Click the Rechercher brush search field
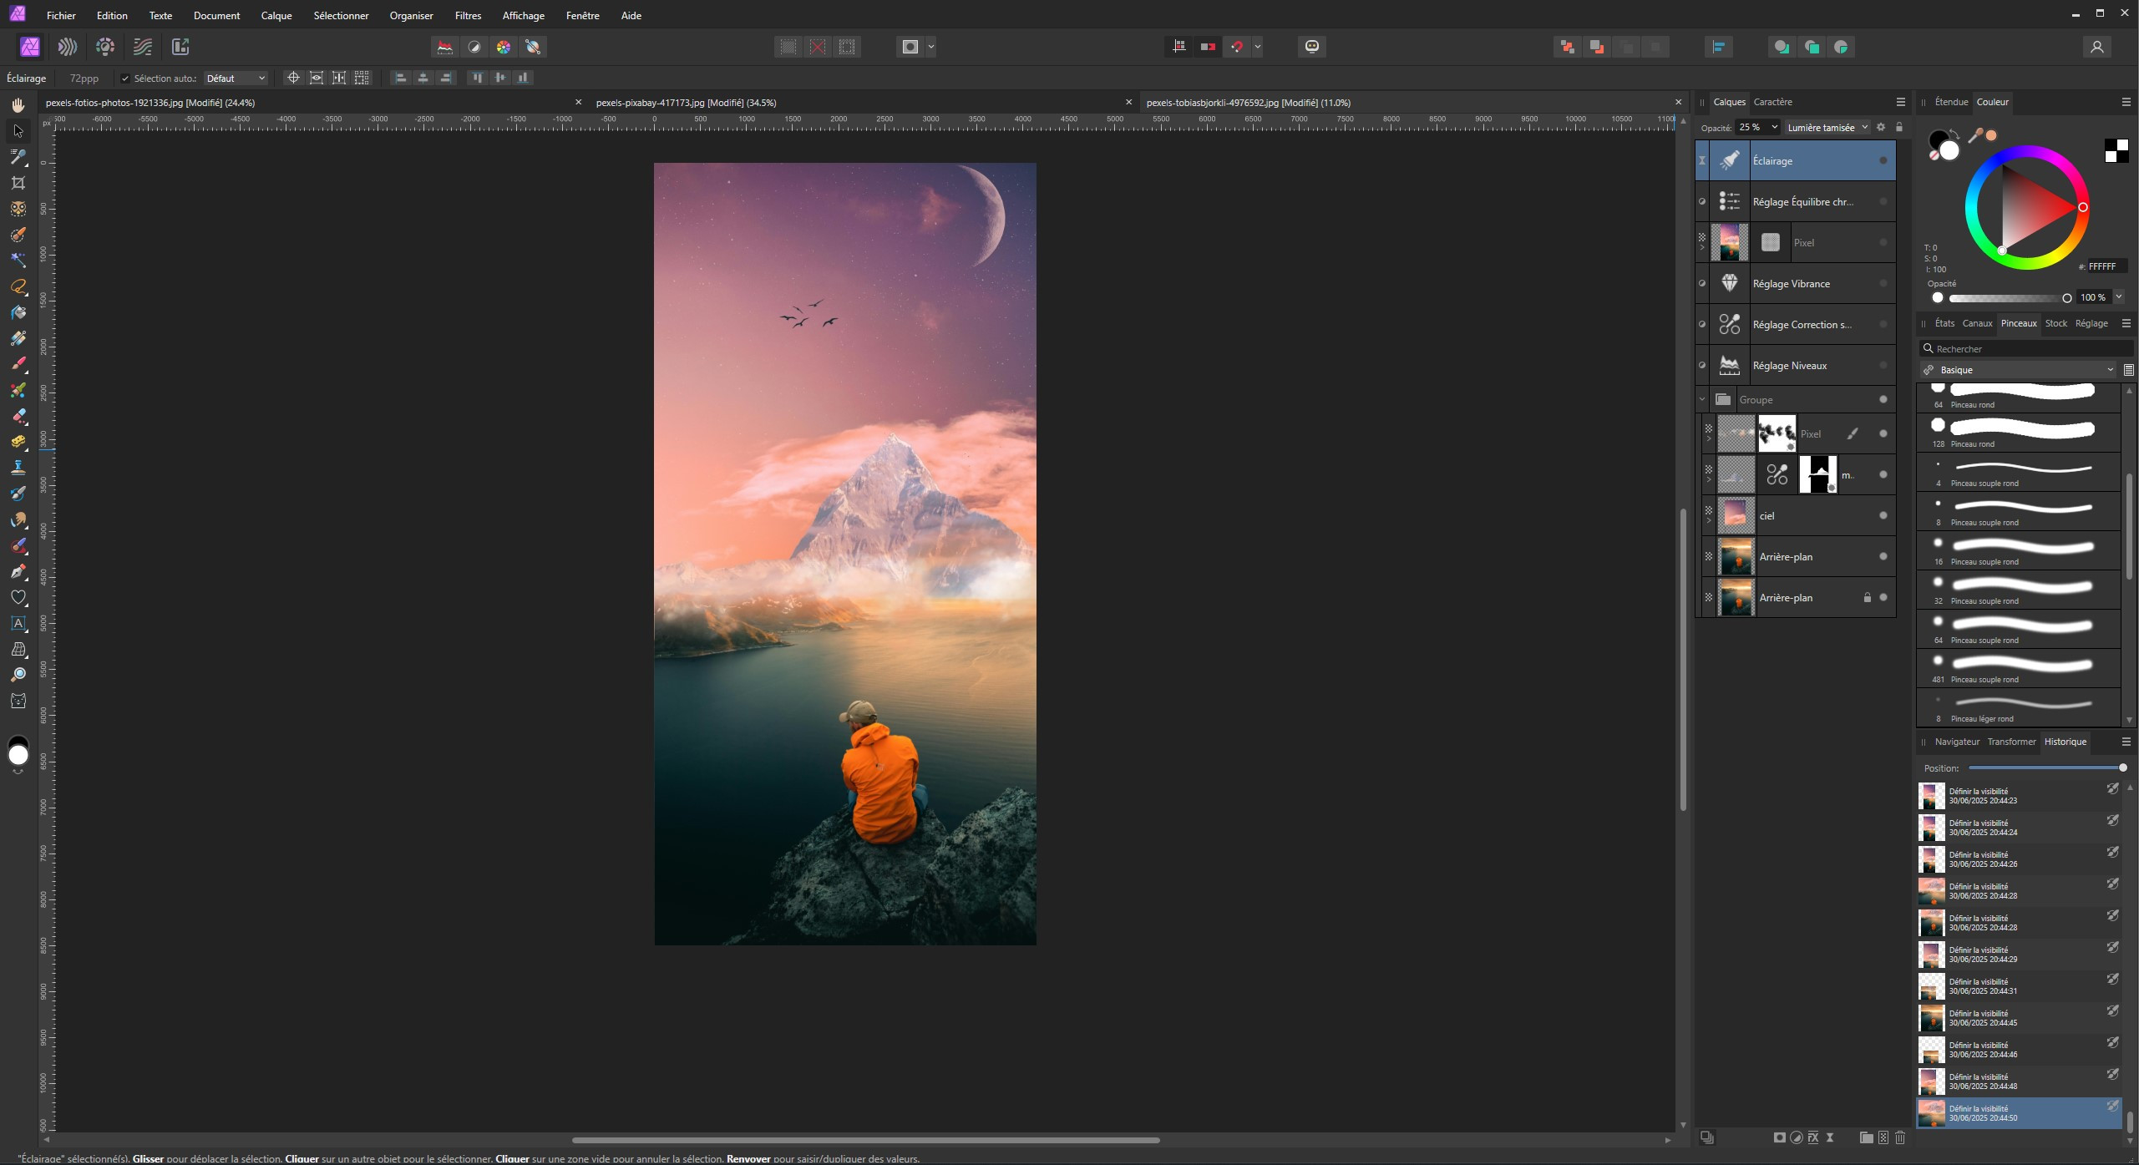Viewport: 2139px width, 1165px height. click(2025, 349)
